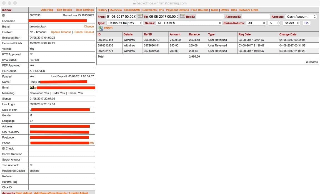Viewport: 320px width, 194px height.
Task: Click the Excluded Finish date 15/09/2017
Action: click(42, 43)
